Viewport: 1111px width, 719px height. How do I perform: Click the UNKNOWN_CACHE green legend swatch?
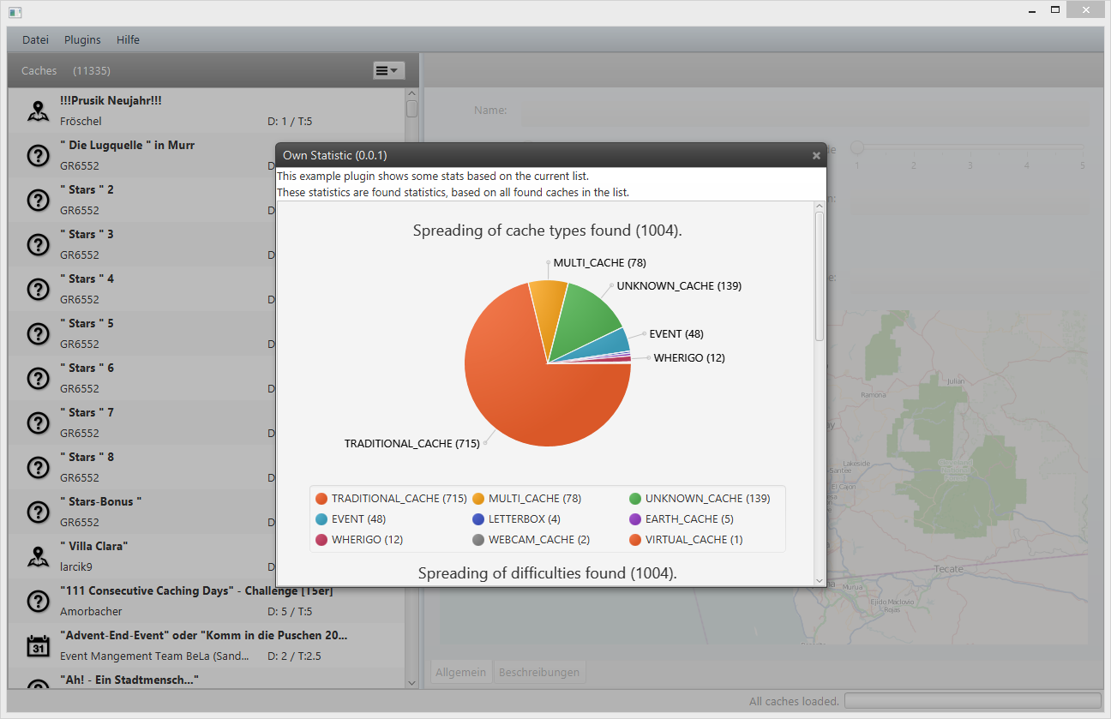click(x=635, y=499)
